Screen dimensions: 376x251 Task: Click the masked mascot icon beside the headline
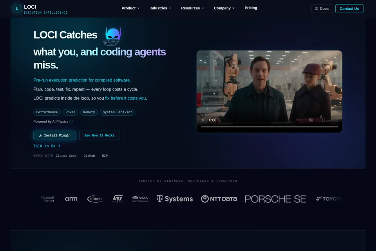[112, 36]
